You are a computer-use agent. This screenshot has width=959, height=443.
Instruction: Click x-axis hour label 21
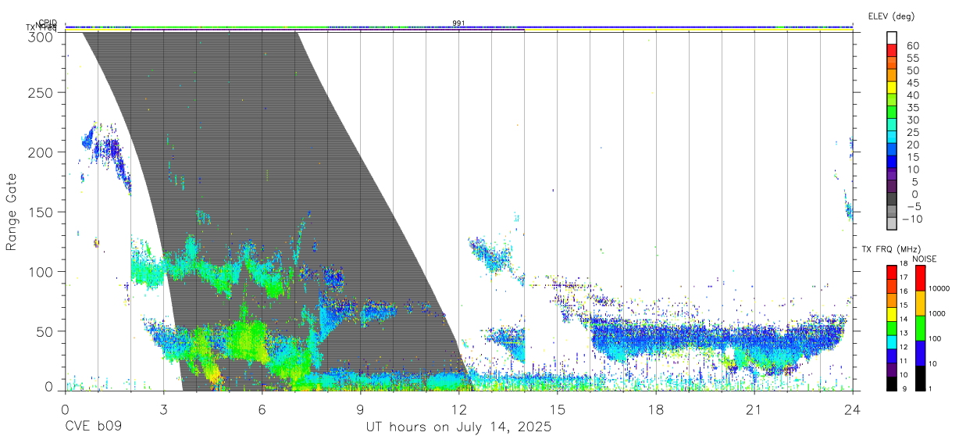click(x=754, y=409)
